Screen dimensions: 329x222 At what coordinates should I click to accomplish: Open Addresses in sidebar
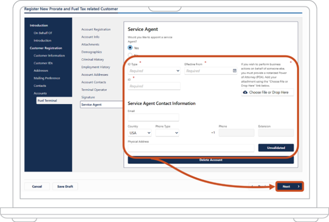click(x=41, y=71)
